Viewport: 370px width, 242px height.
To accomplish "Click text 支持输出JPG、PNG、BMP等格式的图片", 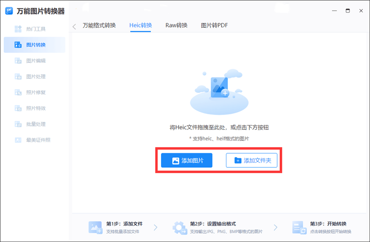I will point(226,232).
